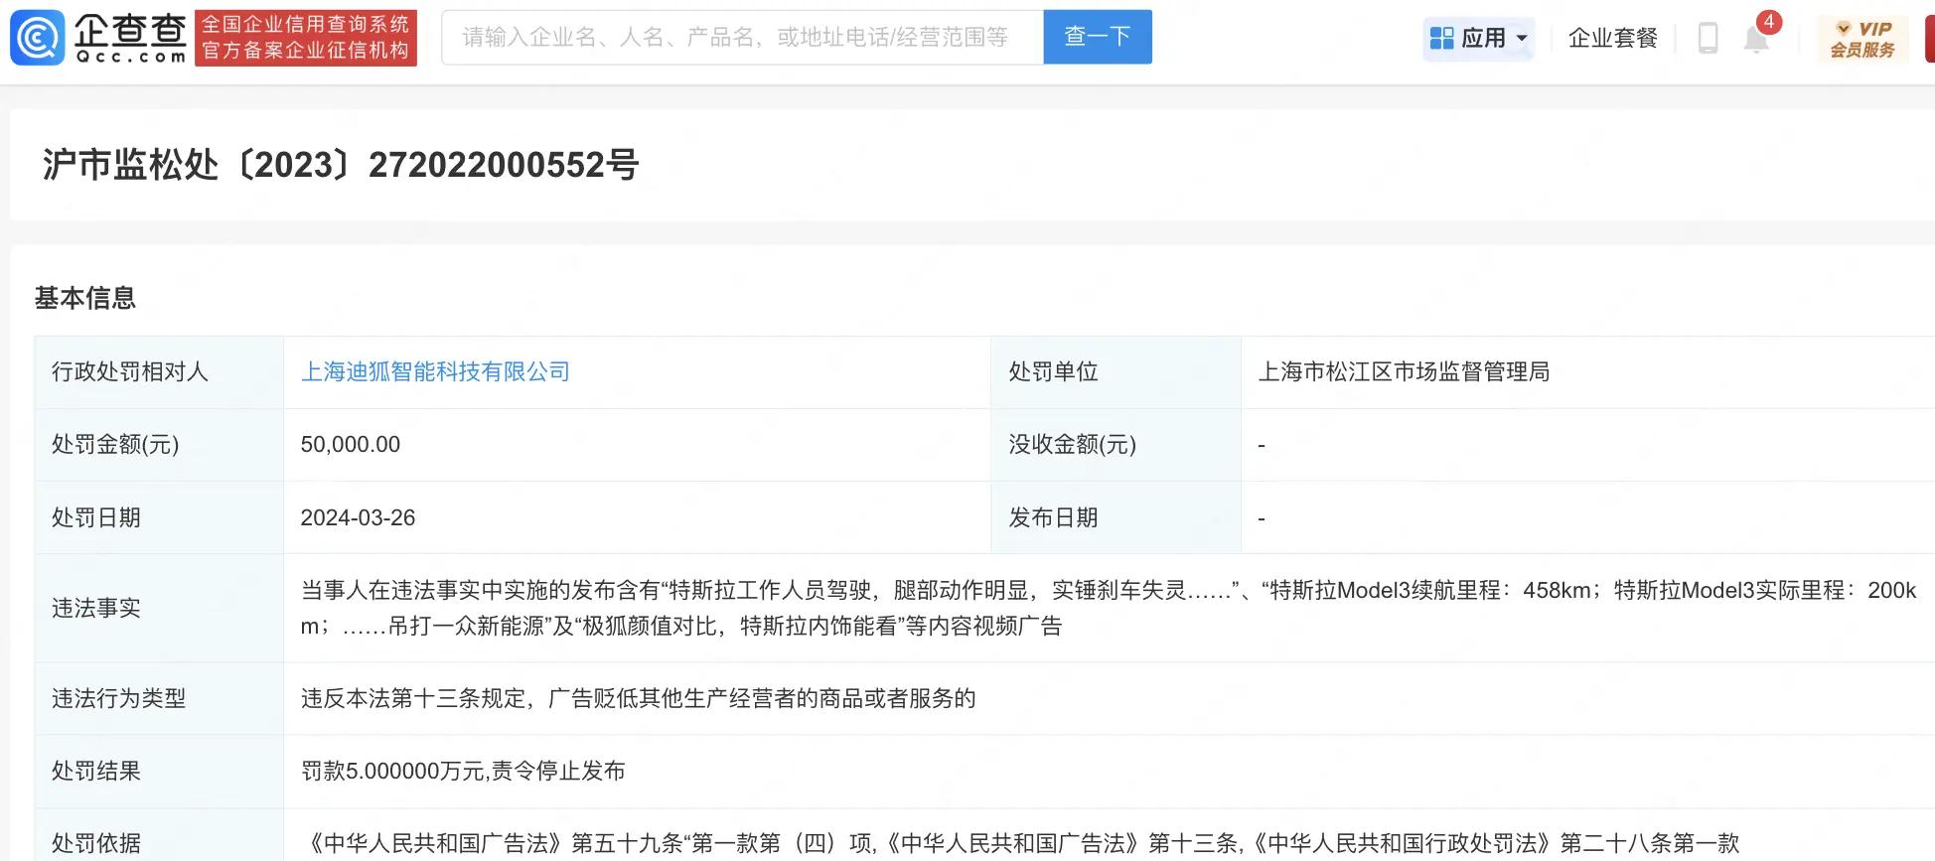
Task: Click the Qcc.com logo icon
Action: [x=37, y=38]
